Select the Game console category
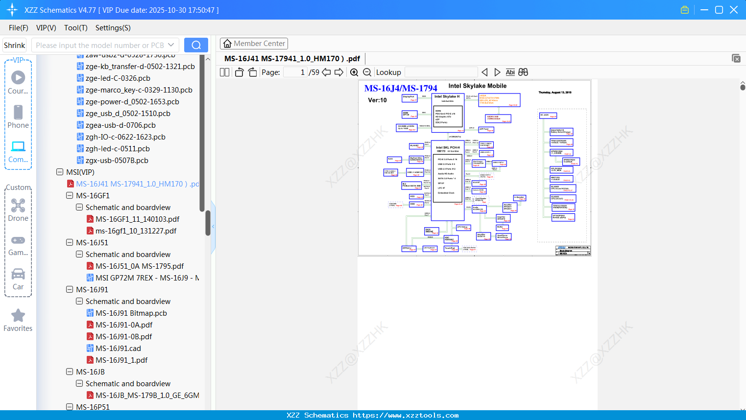The height and width of the screenshot is (420, 746). coord(18,245)
